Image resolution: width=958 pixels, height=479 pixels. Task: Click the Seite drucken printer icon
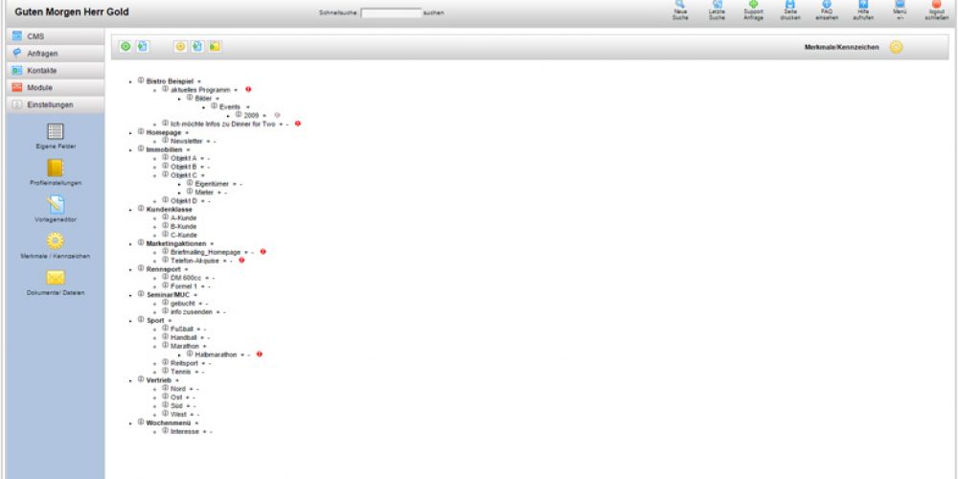coord(790,6)
